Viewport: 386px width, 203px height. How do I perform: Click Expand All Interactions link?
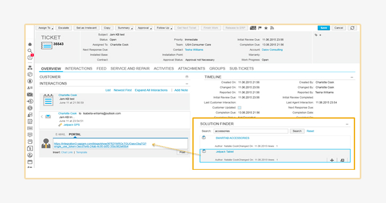tap(151, 91)
